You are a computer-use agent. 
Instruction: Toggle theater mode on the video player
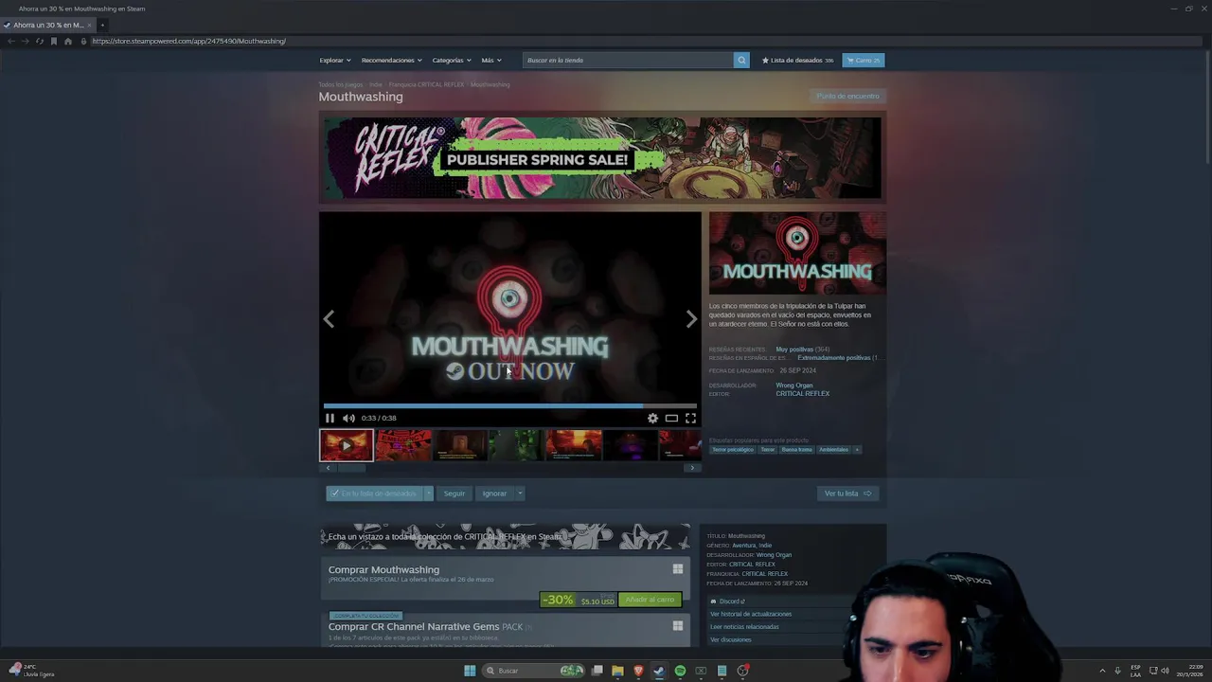point(671,418)
